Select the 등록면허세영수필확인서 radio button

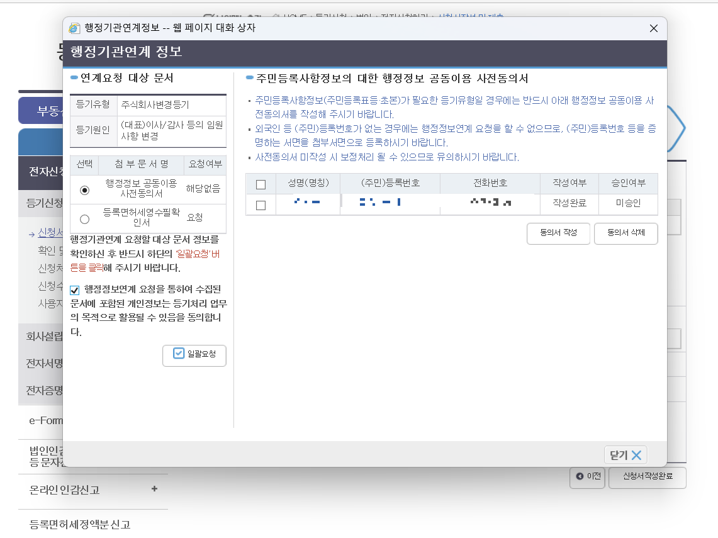click(84, 218)
